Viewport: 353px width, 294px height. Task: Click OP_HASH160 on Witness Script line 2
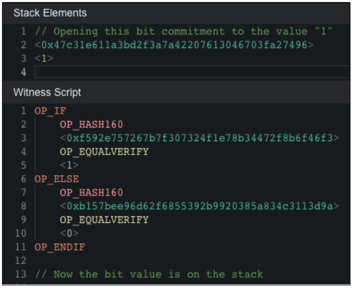pyautogui.click(x=91, y=124)
